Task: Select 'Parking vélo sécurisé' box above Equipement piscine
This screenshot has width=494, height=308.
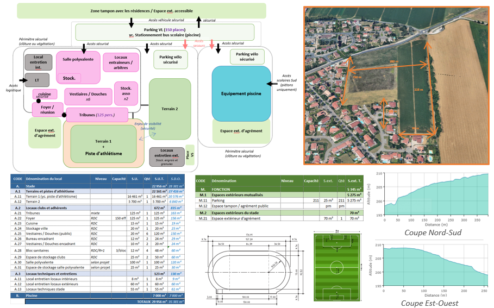Action: 247,56
